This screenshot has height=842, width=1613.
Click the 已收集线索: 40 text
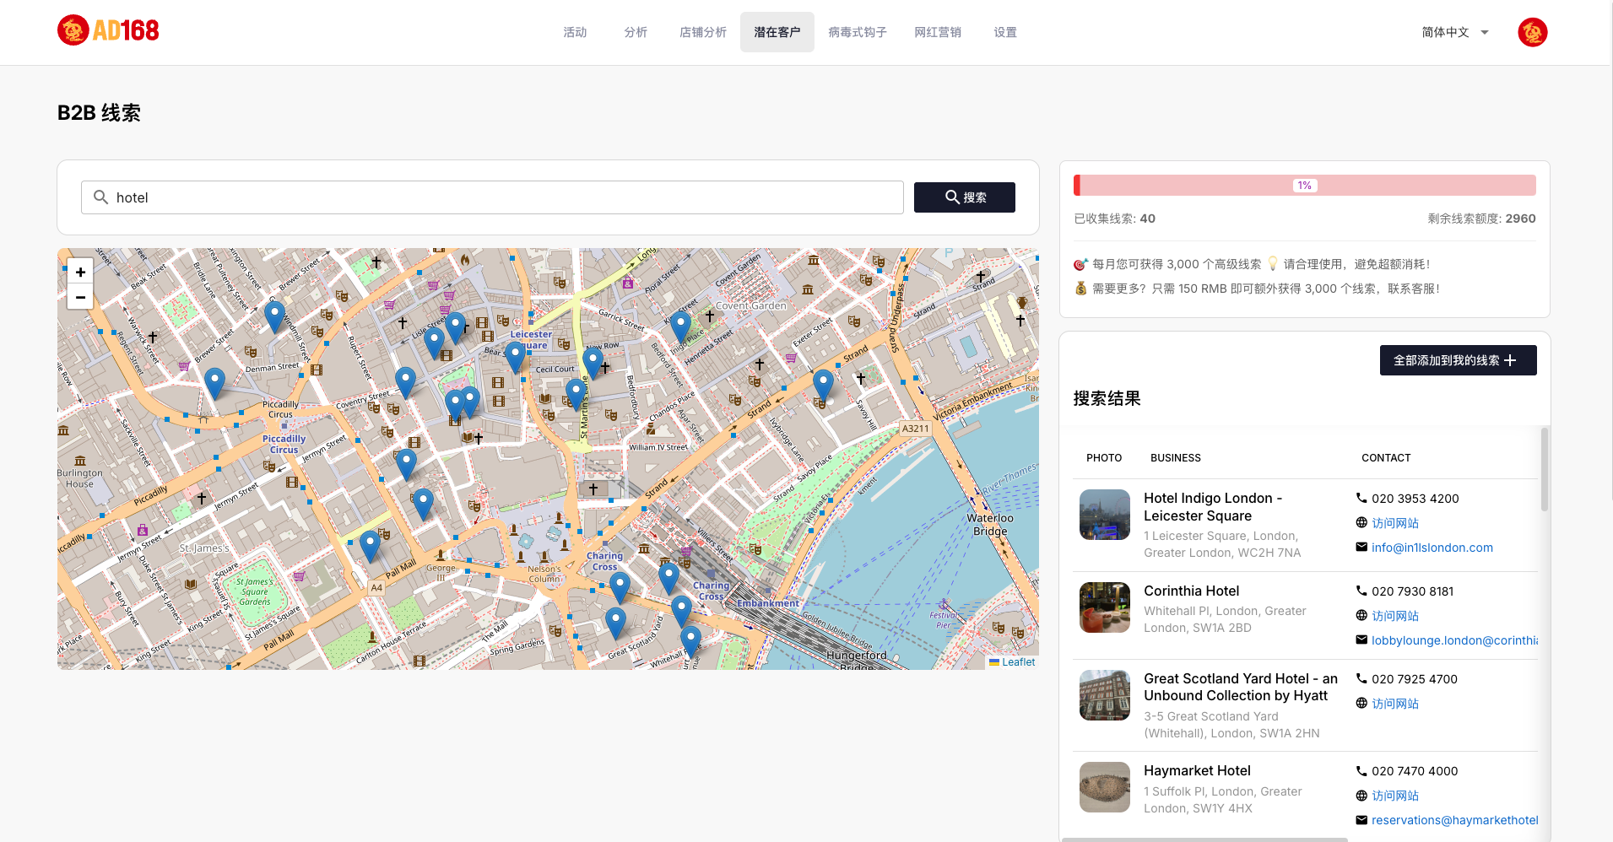[1114, 219]
